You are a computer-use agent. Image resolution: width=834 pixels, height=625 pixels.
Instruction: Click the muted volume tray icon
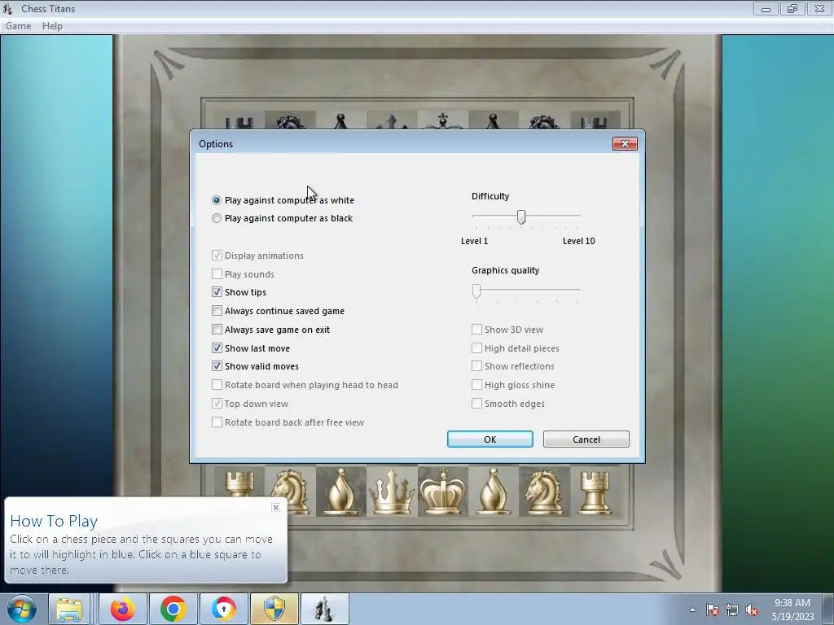752,610
